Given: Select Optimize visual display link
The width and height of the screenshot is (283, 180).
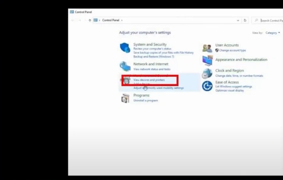Looking at the screenshot, I should (230, 90).
